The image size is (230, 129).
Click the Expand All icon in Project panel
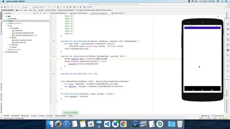coord(37,13)
